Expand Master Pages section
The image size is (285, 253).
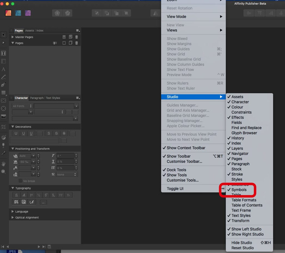(x=13, y=37)
